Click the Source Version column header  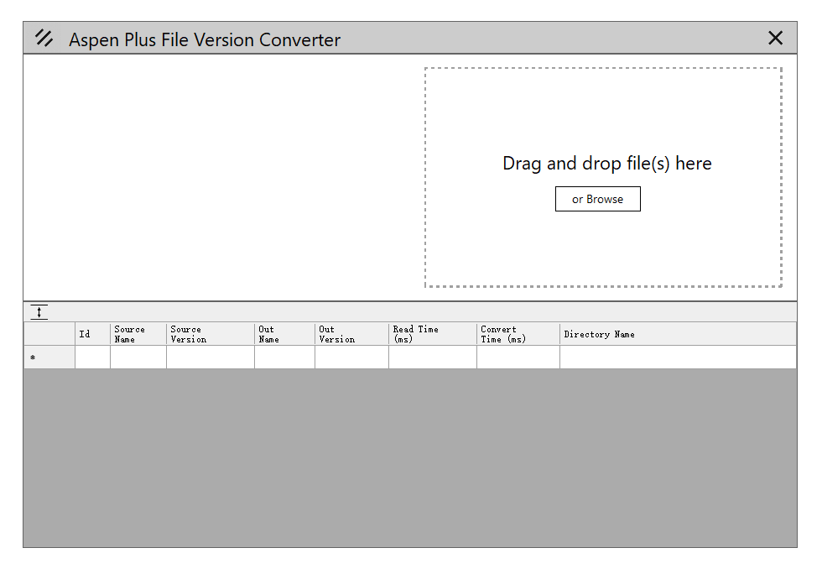[211, 334]
